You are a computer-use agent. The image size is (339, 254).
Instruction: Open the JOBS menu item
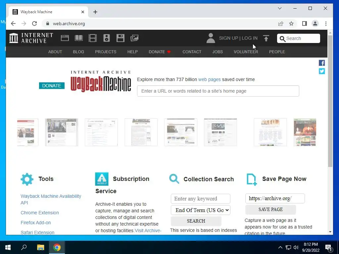[218, 52]
